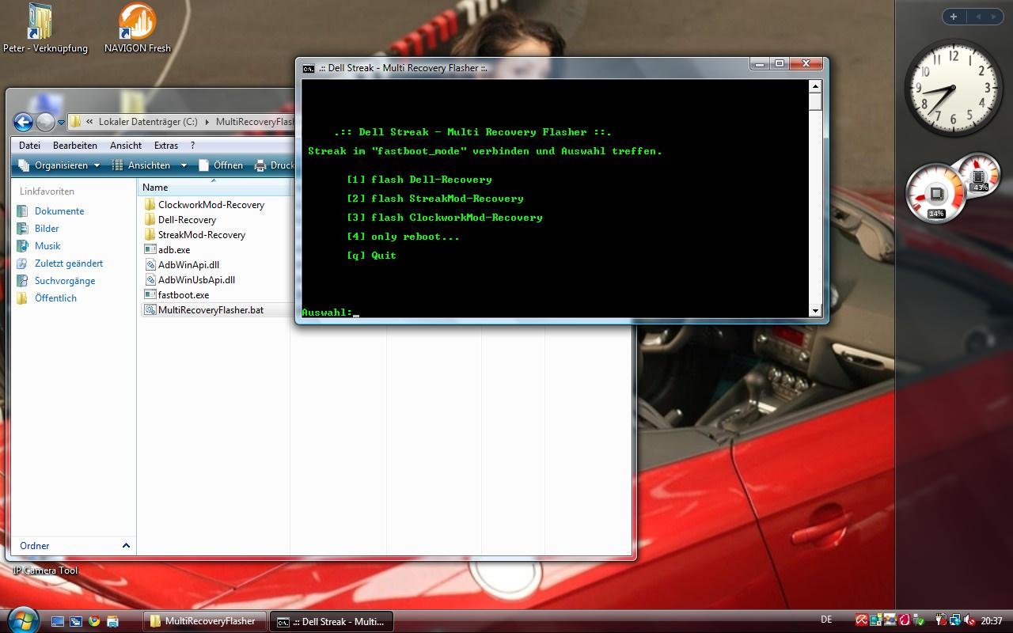Go forward in the Explorer window
This screenshot has height=633, width=1013.
pyautogui.click(x=45, y=122)
